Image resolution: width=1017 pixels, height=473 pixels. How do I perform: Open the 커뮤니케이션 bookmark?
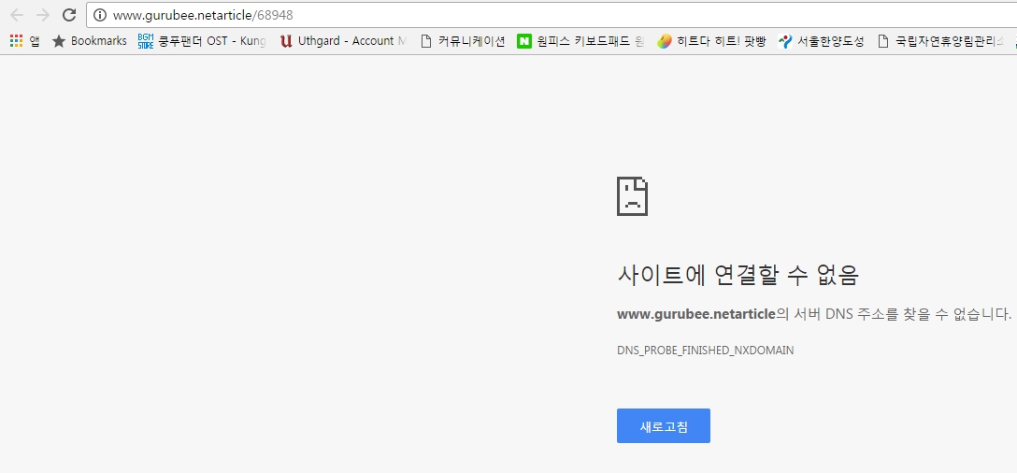click(463, 41)
